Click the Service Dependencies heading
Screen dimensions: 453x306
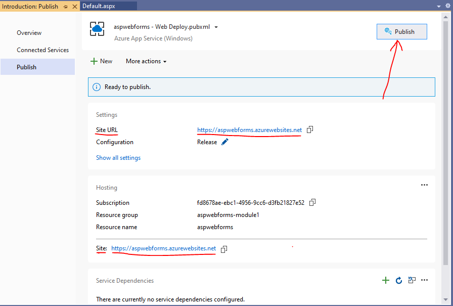click(125, 281)
